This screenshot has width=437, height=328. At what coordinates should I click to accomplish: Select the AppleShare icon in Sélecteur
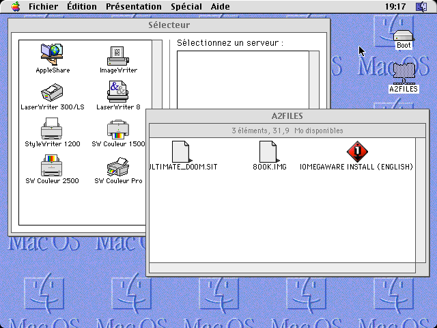click(x=52, y=55)
